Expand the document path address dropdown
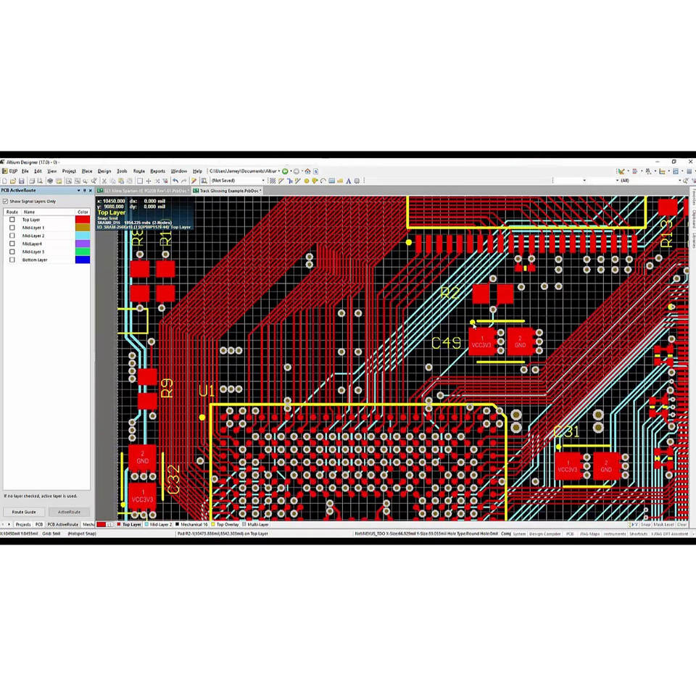 tap(278, 171)
